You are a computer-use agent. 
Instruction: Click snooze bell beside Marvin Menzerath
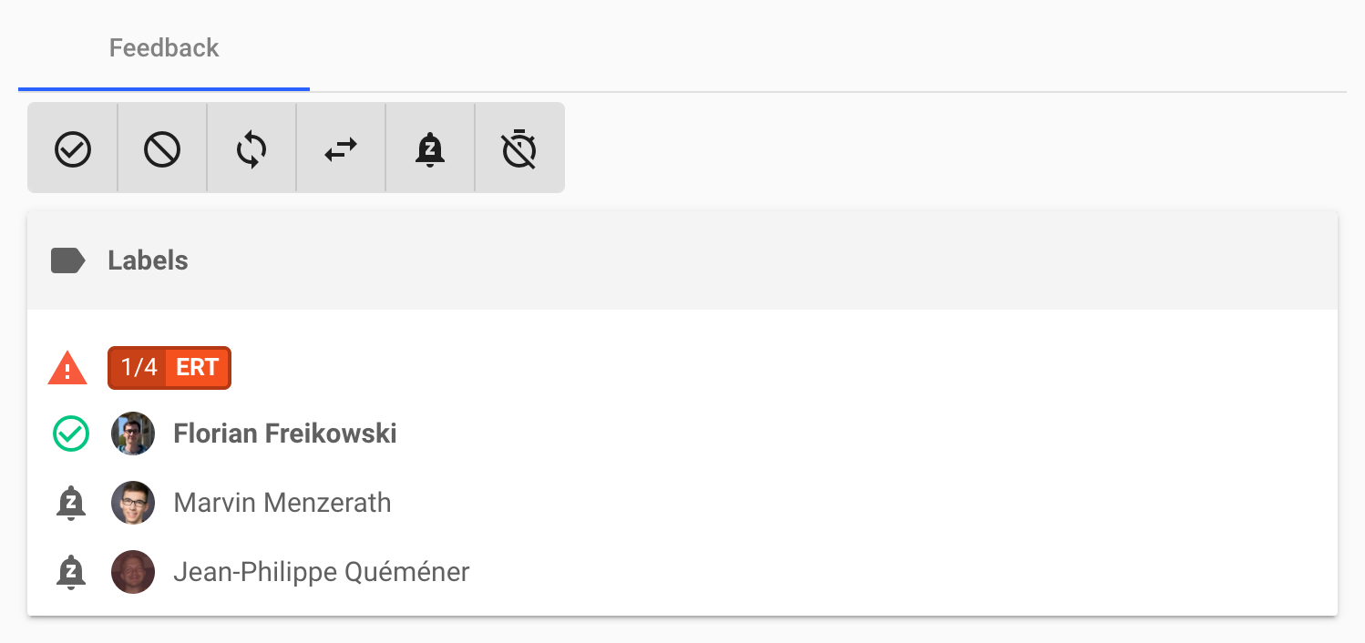tap(71, 503)
